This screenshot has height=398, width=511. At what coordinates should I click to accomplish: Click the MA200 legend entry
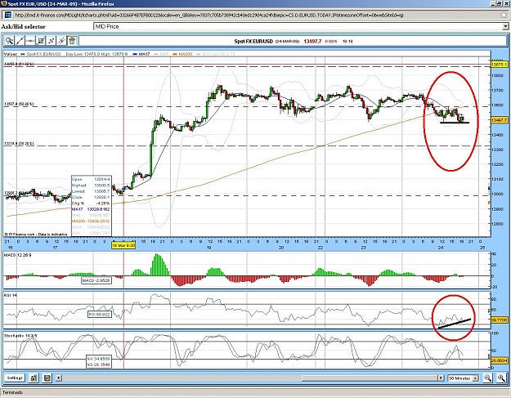[182, 54]
